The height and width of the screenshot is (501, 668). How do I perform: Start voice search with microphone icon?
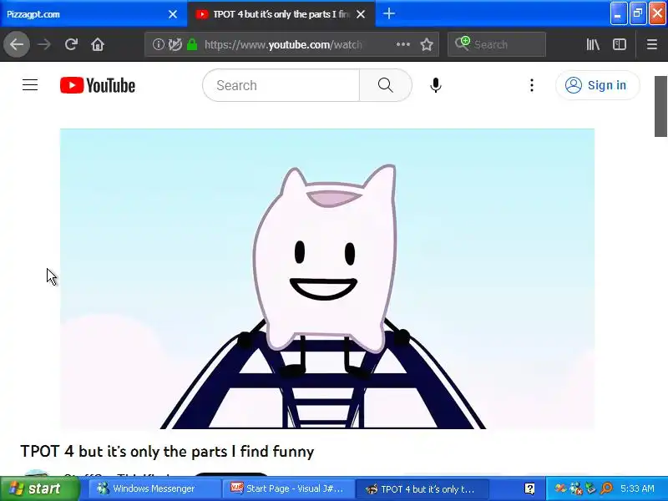(435, 85)
